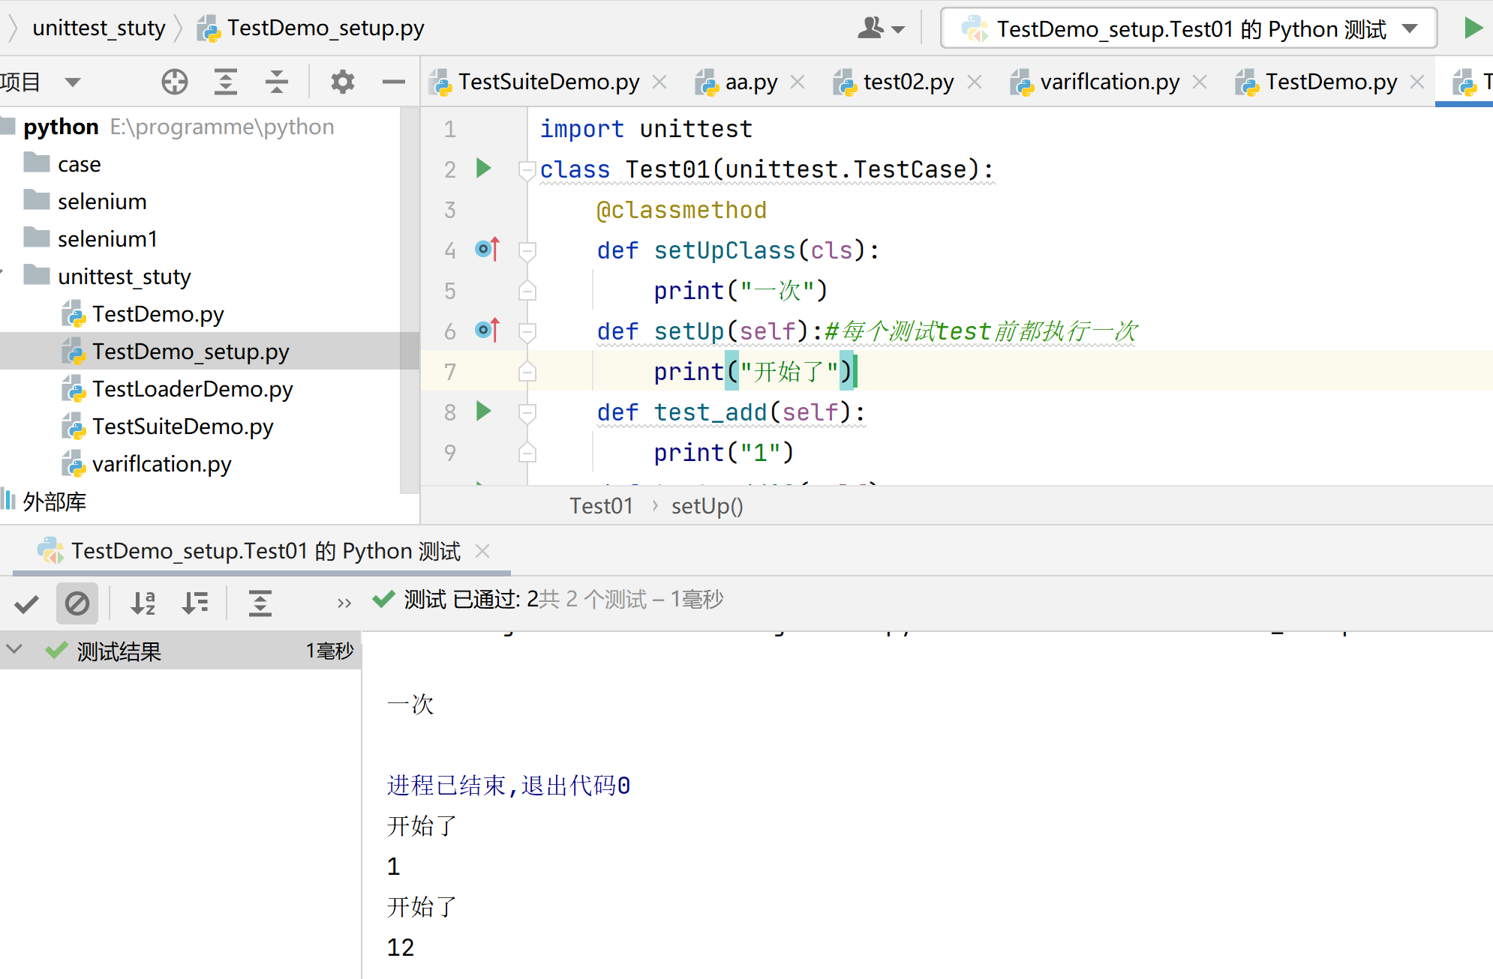1493x979 pixels.
Task: Open the 项目 view dropdown arrow
Action: (x=72, y=82)
